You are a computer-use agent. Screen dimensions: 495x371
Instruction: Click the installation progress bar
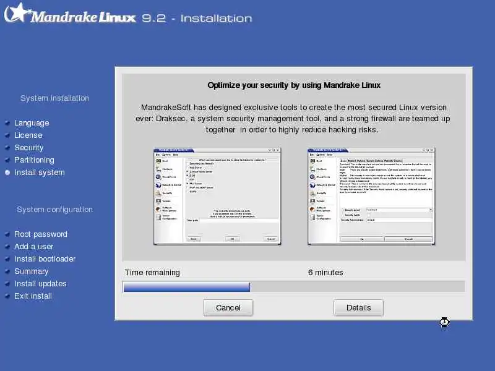tap(293, 287)
